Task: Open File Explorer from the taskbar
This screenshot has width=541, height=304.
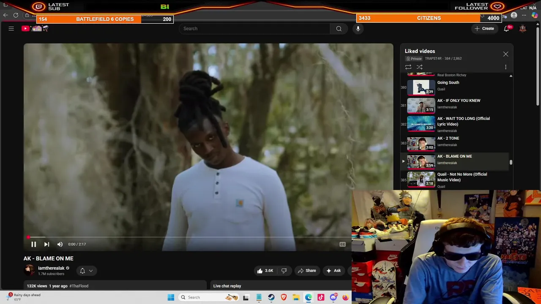Action: (296, 297)
